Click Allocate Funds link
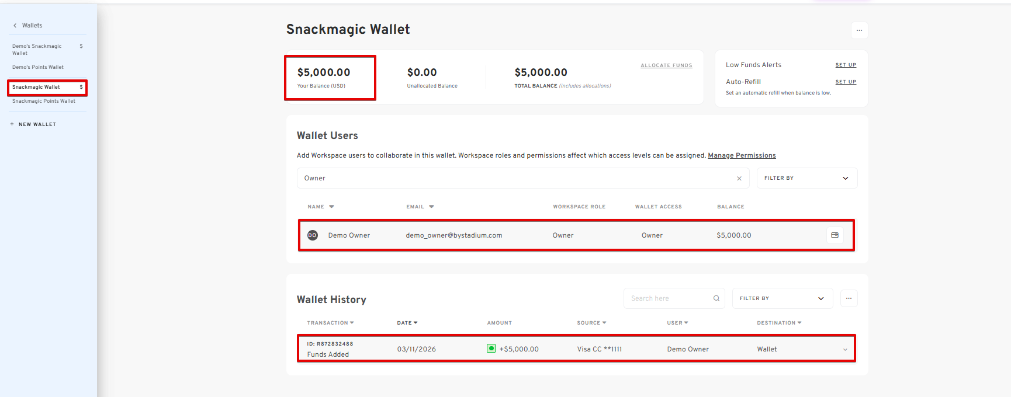Screen dimensions: 1011x397 [666, 65]
